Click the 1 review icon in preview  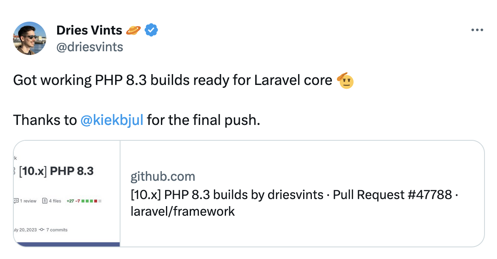[x=16, y=201]
